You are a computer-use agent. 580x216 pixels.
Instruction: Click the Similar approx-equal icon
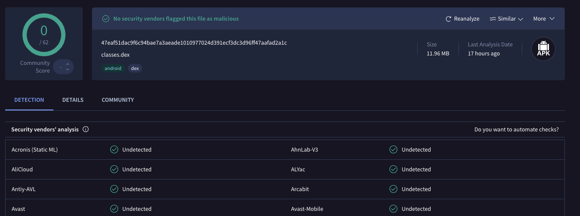pyautogui.click(x=493, y=19)
